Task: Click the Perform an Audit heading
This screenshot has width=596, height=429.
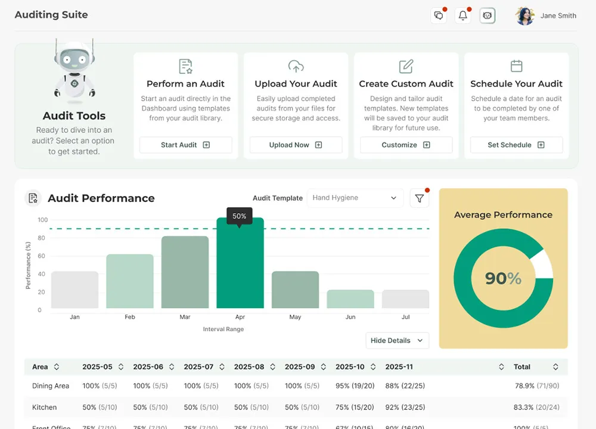Action: click(x=185, y=83)
